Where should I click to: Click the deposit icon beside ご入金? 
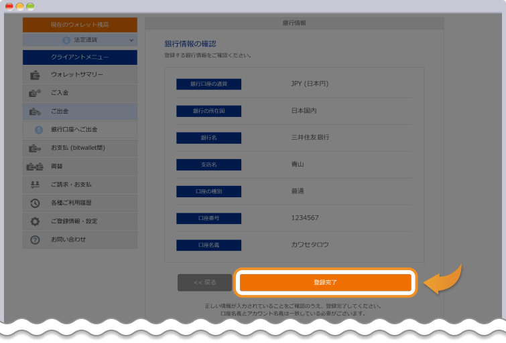pyautogui.click(x=35, y=93)
